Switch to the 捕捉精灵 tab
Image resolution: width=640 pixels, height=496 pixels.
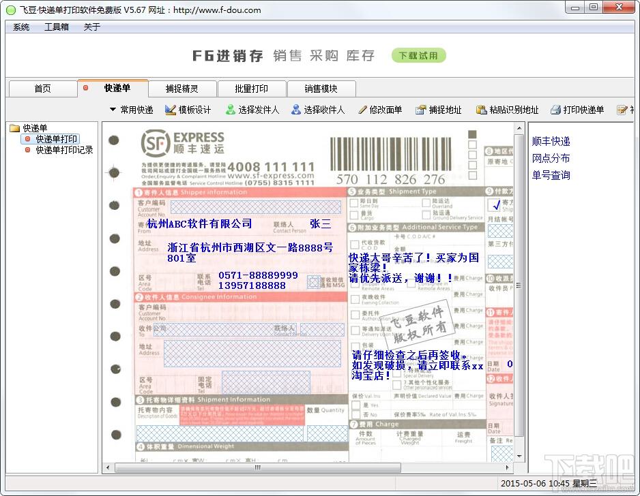[x=182, y=89]
